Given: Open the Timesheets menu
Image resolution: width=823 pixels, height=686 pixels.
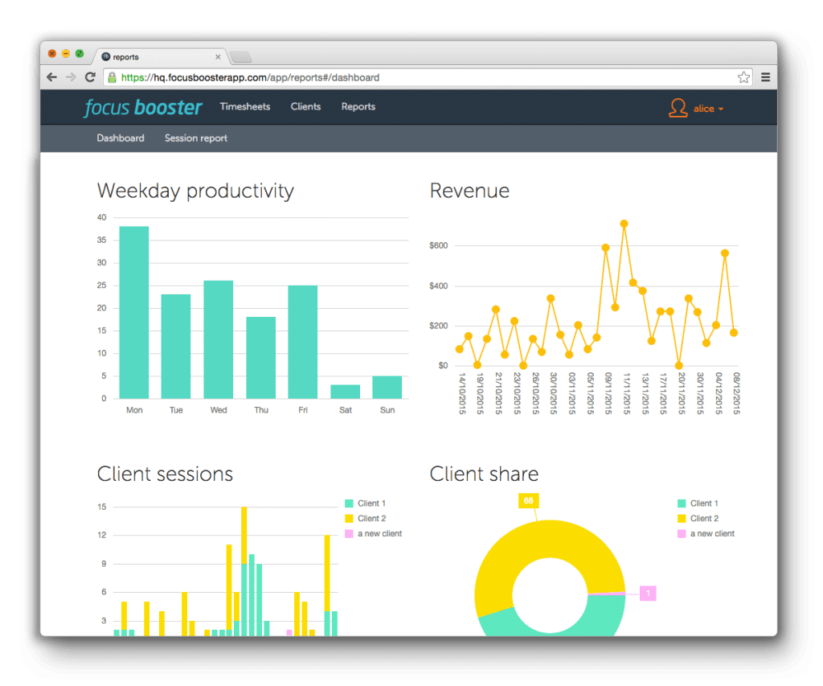Looking at the screenshot, I should (x=245, y=107).
